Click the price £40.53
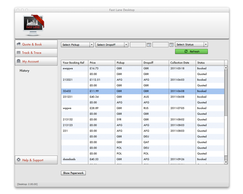Image resolution: width=243 pixels, height=194 pixels. 94,159
